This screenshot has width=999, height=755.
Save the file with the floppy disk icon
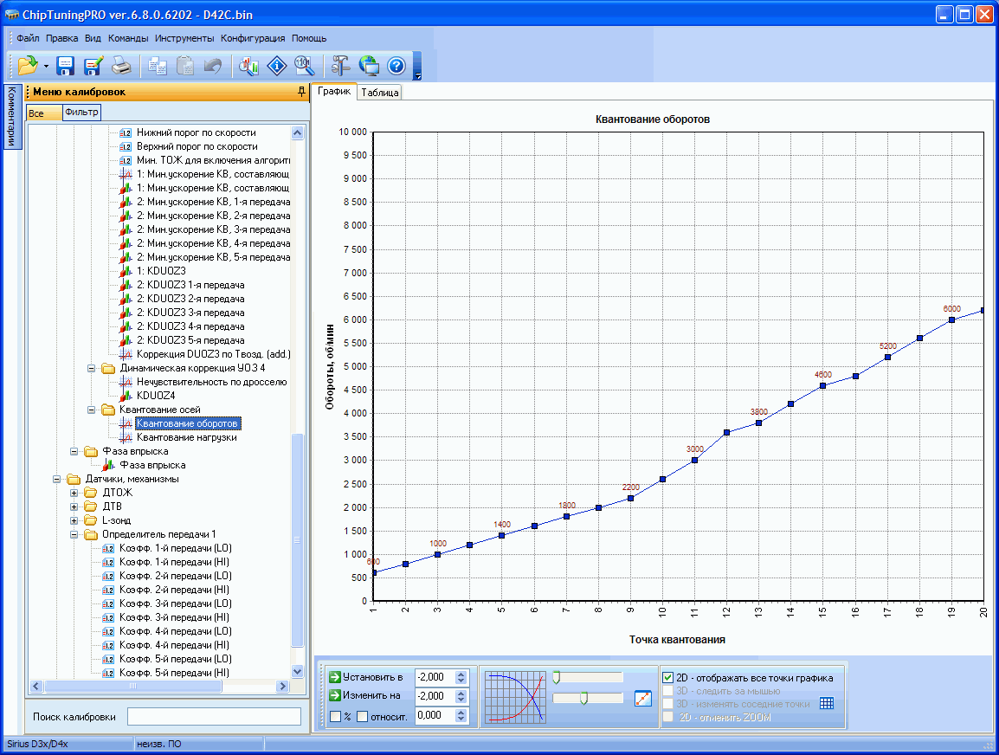coord(66,66)
